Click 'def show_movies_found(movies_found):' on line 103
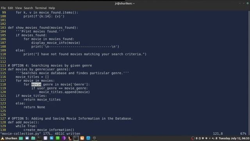The height and width of the screenshot is (141, 250). tap(43, 28)
